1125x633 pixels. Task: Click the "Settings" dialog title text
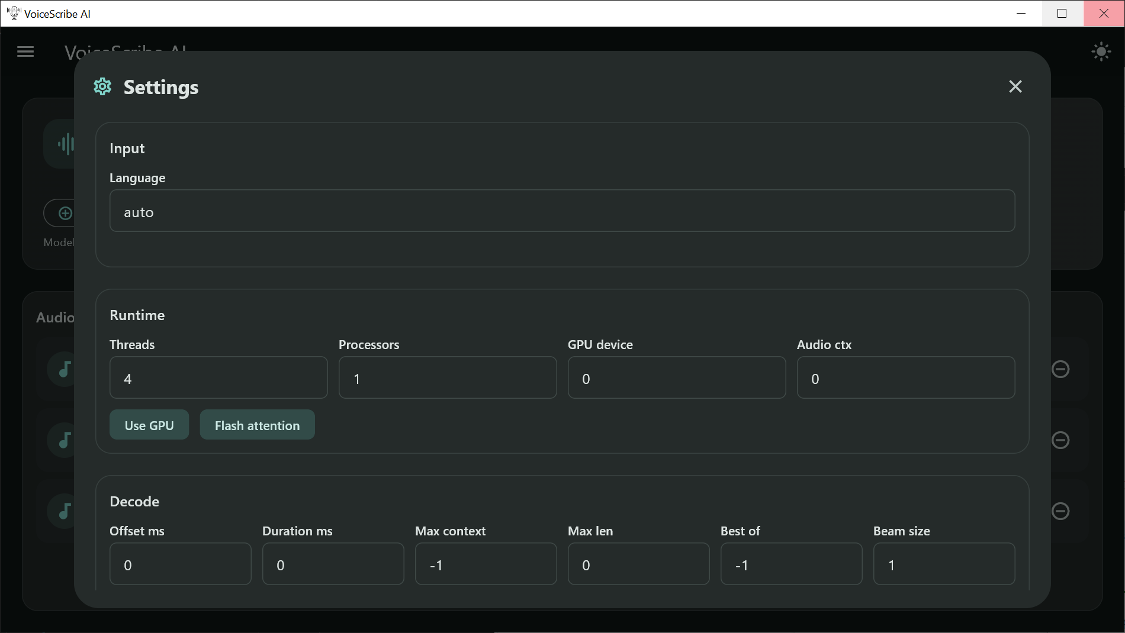tap(161, 88)
